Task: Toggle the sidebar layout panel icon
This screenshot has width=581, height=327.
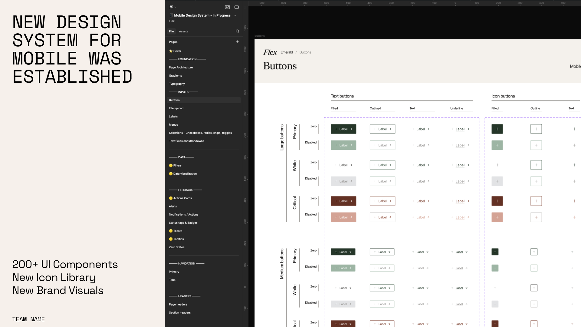Action: [x=236, y=7]
